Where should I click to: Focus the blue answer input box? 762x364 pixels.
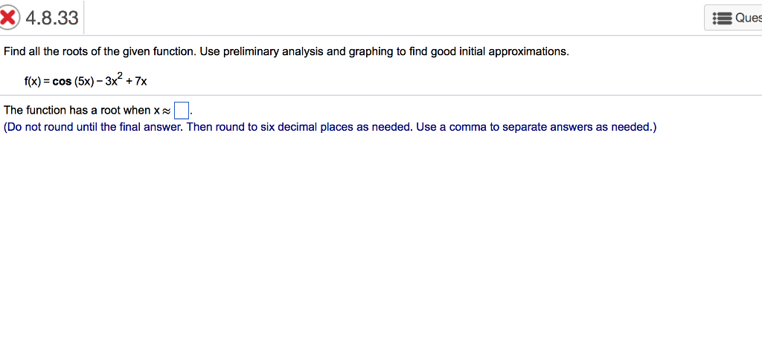(x=181, y=111)
